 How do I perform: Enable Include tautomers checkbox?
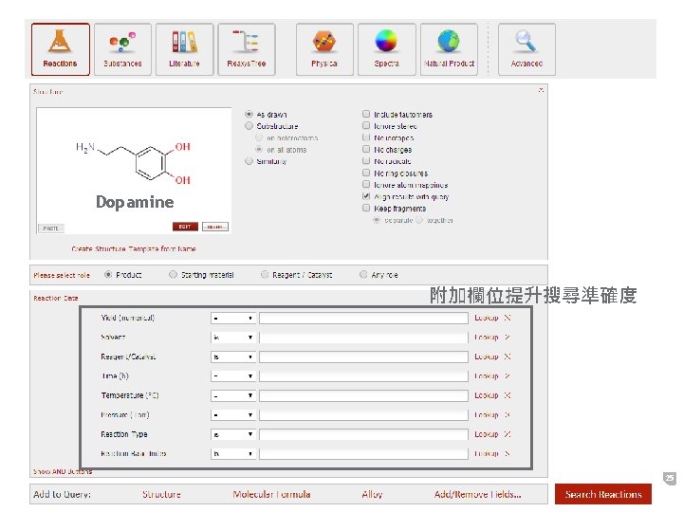coord(366,114)
